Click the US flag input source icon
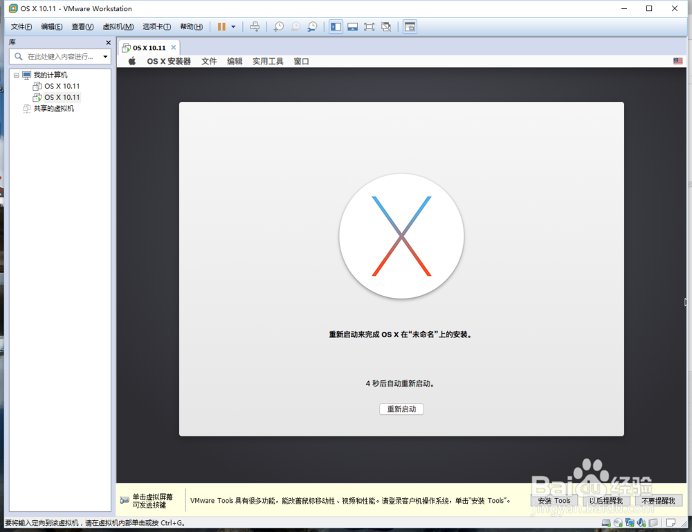This screenshot has height=532, width=692. pos(678,61)
